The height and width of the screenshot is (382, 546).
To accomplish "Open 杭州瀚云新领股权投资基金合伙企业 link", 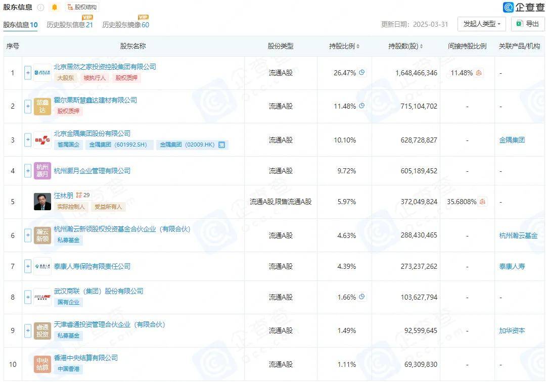I will pyautogui.click(x=122, y=229).
